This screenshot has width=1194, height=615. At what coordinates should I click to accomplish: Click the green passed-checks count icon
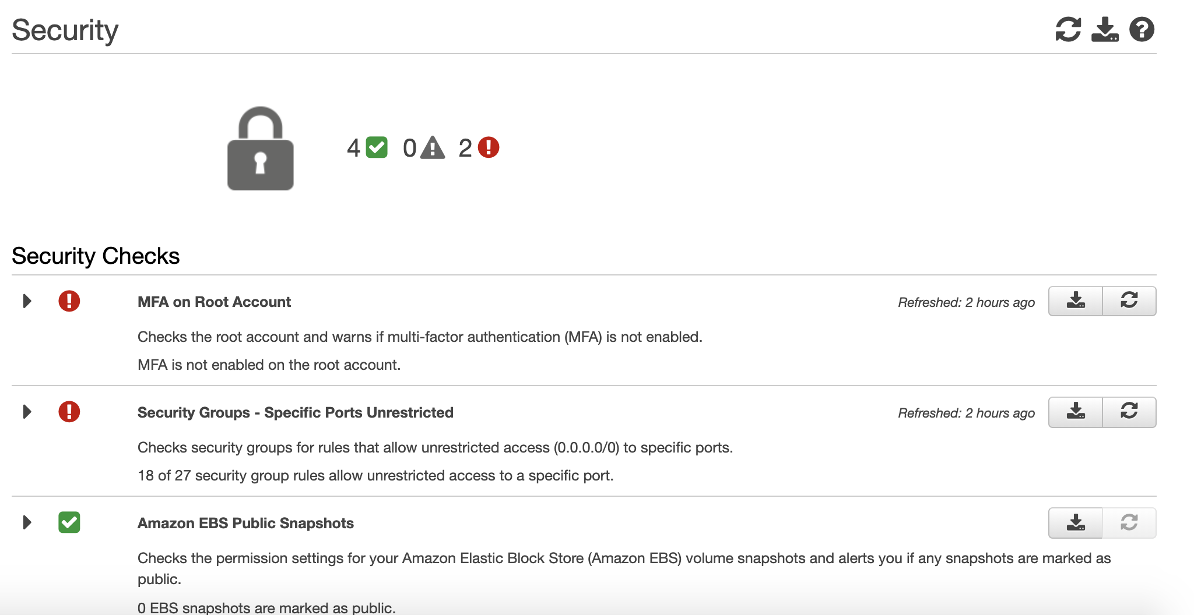[x=377, y=147]
